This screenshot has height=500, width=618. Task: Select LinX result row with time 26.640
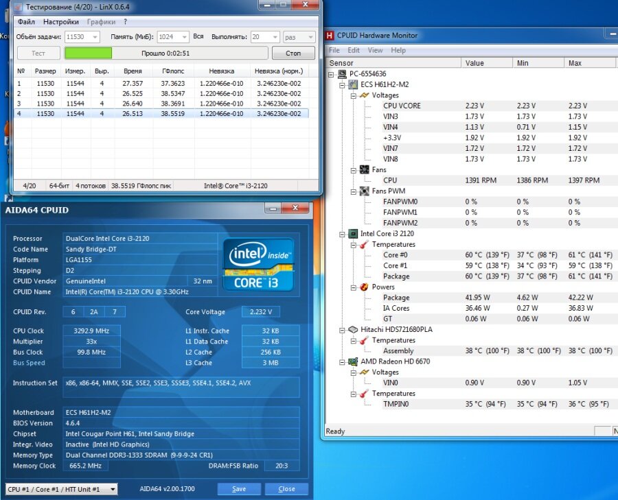point(161,104)
